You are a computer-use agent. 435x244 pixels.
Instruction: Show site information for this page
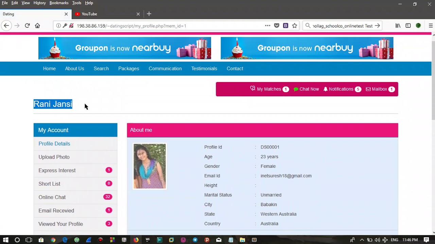(58, 26)
